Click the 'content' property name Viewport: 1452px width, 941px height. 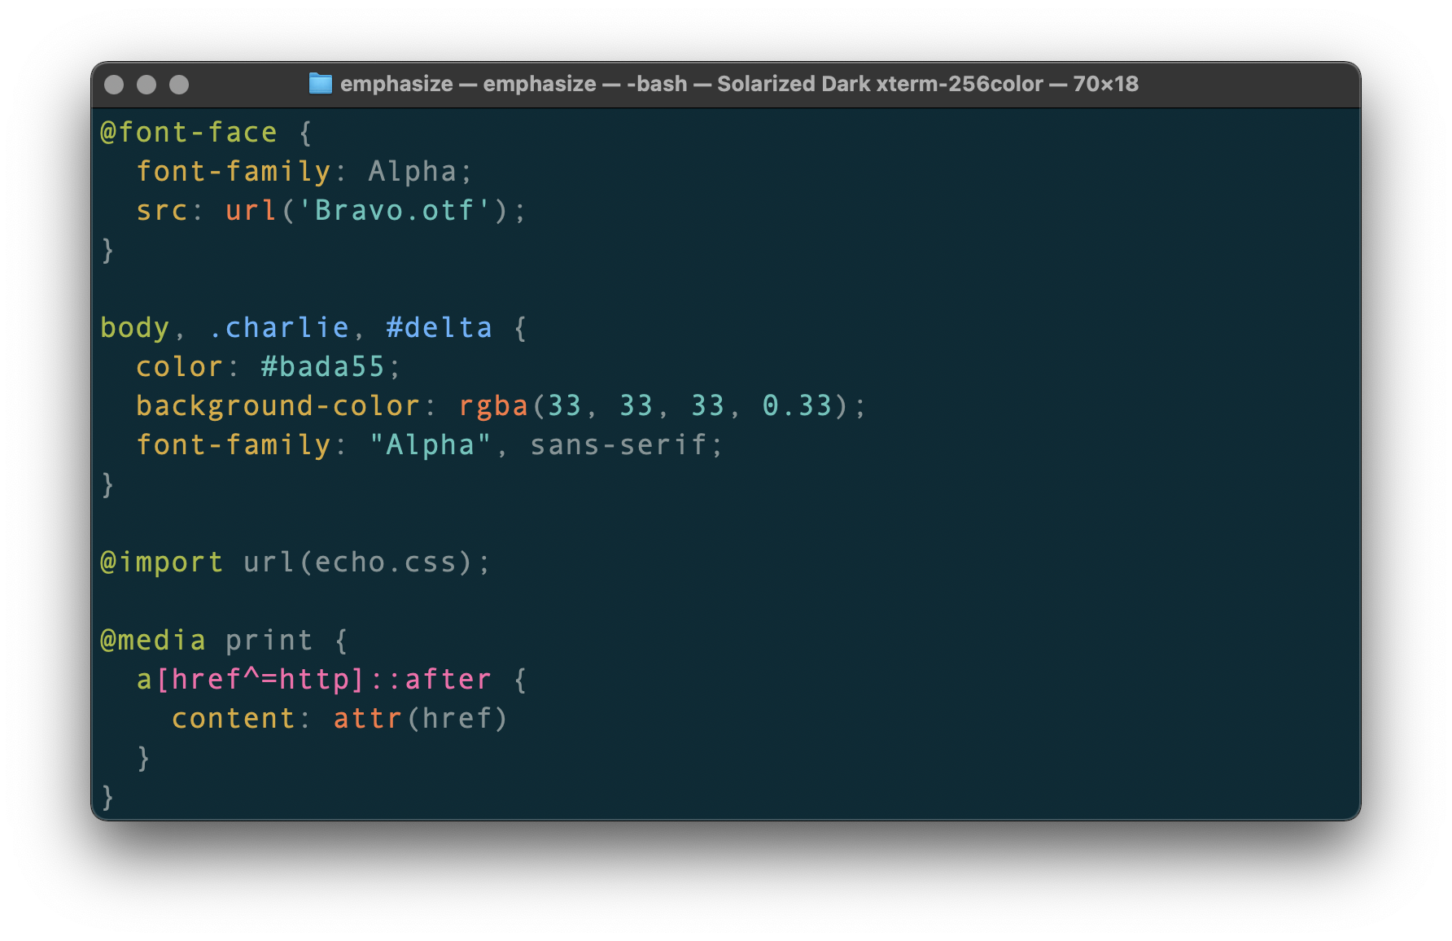click(233, 718)
